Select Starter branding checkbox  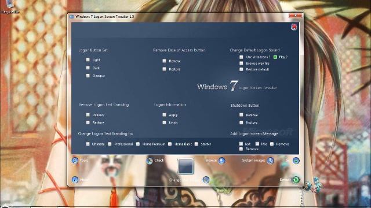point(197,144)
